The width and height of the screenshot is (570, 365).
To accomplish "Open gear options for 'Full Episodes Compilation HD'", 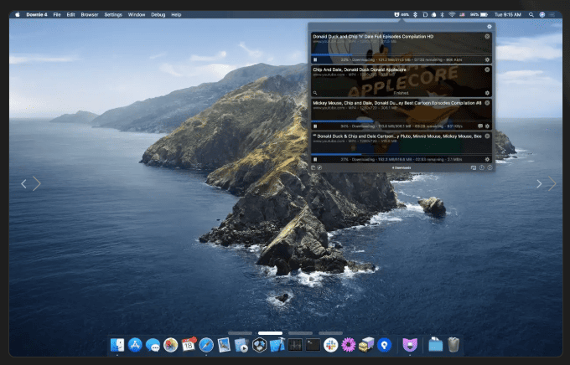I will pyautogui.click(x=487, y=59).
